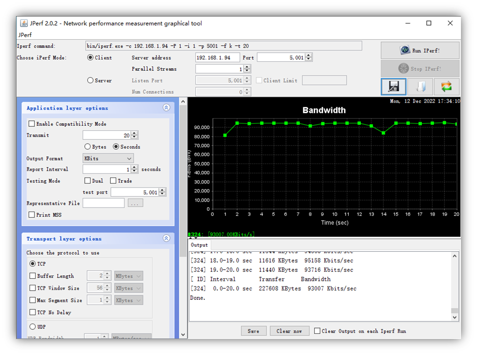Select the Bytes transmit radio button
Image resolution: width=477 pixels, height=355 pixels.
(x=88, y=147)
